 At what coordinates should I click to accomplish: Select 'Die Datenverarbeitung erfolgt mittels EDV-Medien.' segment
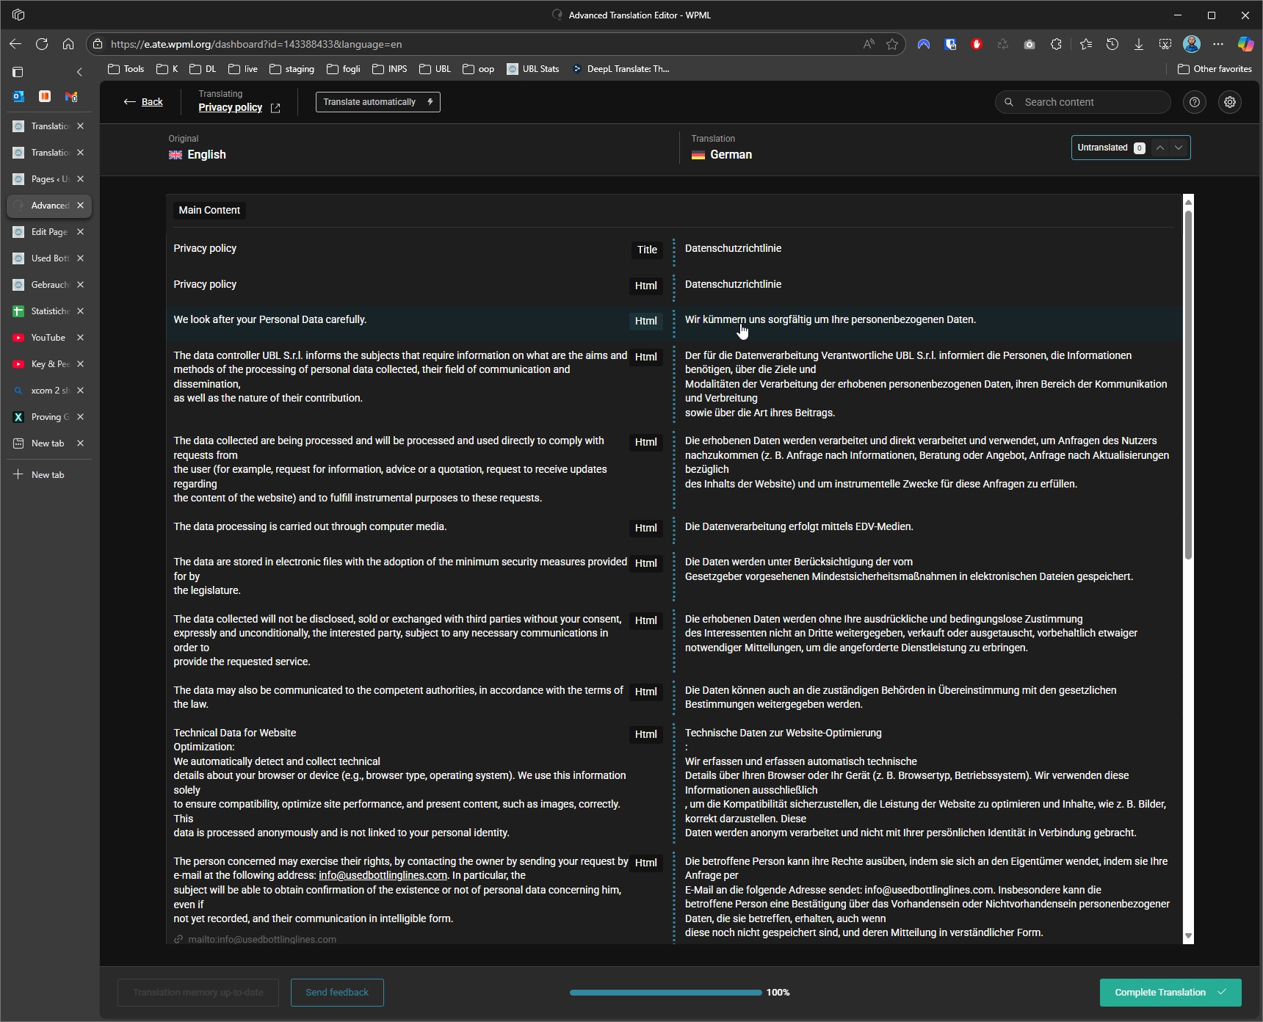coord(799,526)
